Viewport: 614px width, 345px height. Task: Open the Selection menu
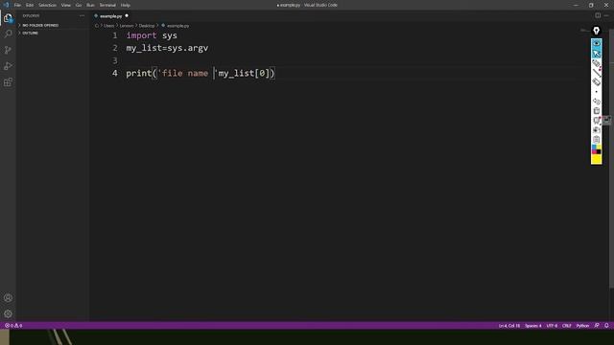tap(47, 5)
